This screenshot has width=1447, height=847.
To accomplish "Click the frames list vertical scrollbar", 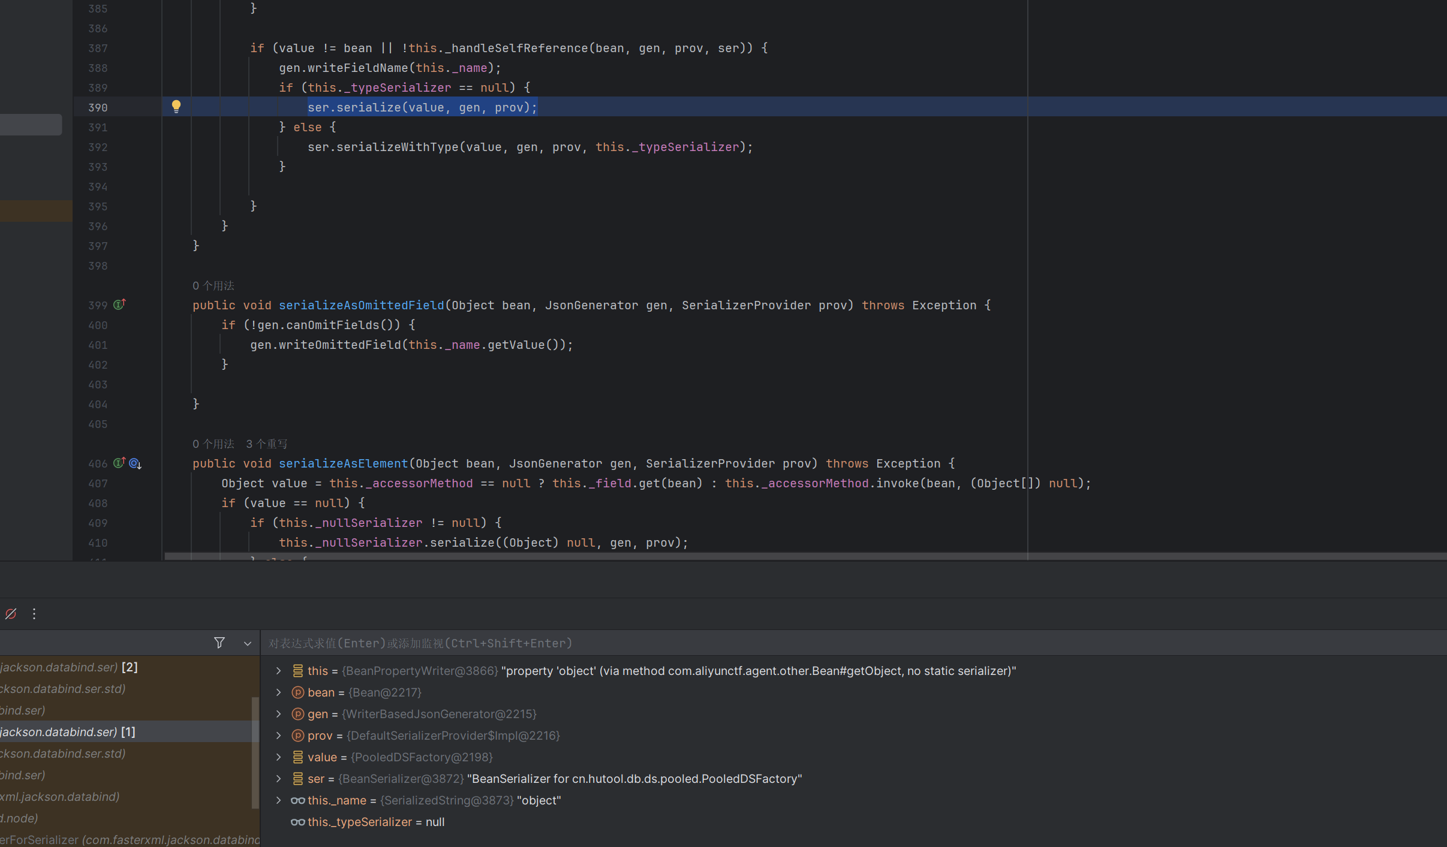I will (x=255, y=752).
